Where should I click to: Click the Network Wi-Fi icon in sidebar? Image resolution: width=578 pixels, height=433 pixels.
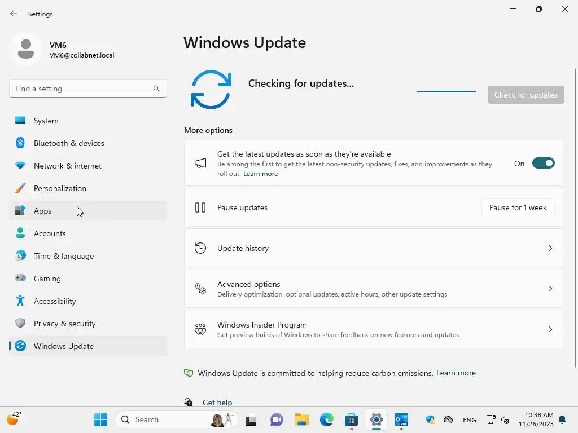20,165
